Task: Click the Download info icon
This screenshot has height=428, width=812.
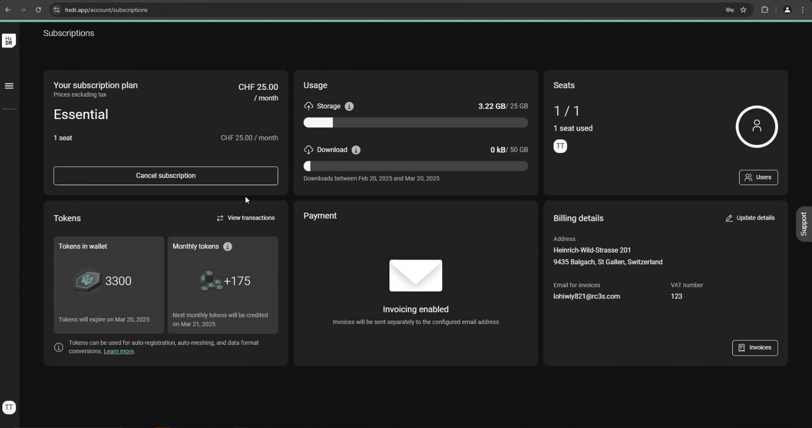Action: pyautogui.click(x=356, y=150)
